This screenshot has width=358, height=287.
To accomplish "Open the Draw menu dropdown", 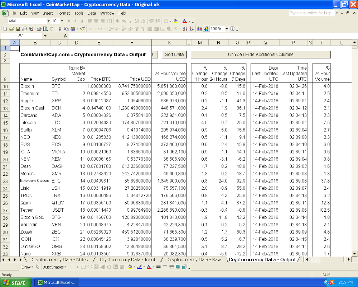I will pyautogui.click(x=27, y=267).
